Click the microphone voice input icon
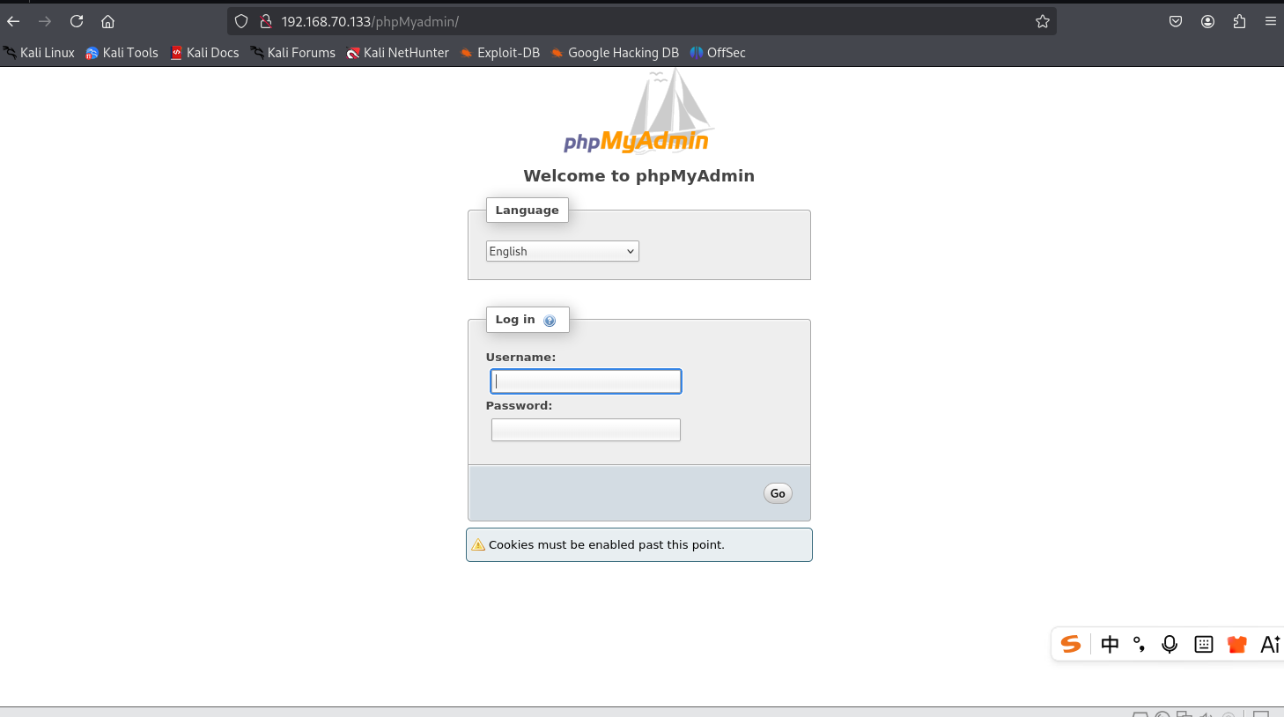1284x717 pixels. click(x=1170, y=644)
